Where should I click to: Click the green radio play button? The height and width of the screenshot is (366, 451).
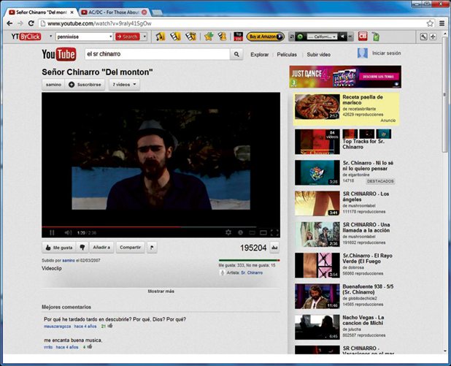pos(300,37)
